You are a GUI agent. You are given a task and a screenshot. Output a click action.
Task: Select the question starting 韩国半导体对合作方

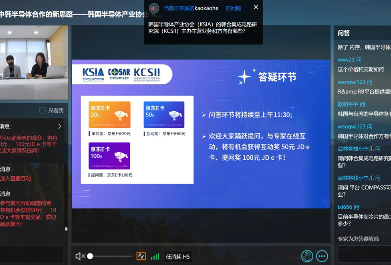click(x=364, y=136)
